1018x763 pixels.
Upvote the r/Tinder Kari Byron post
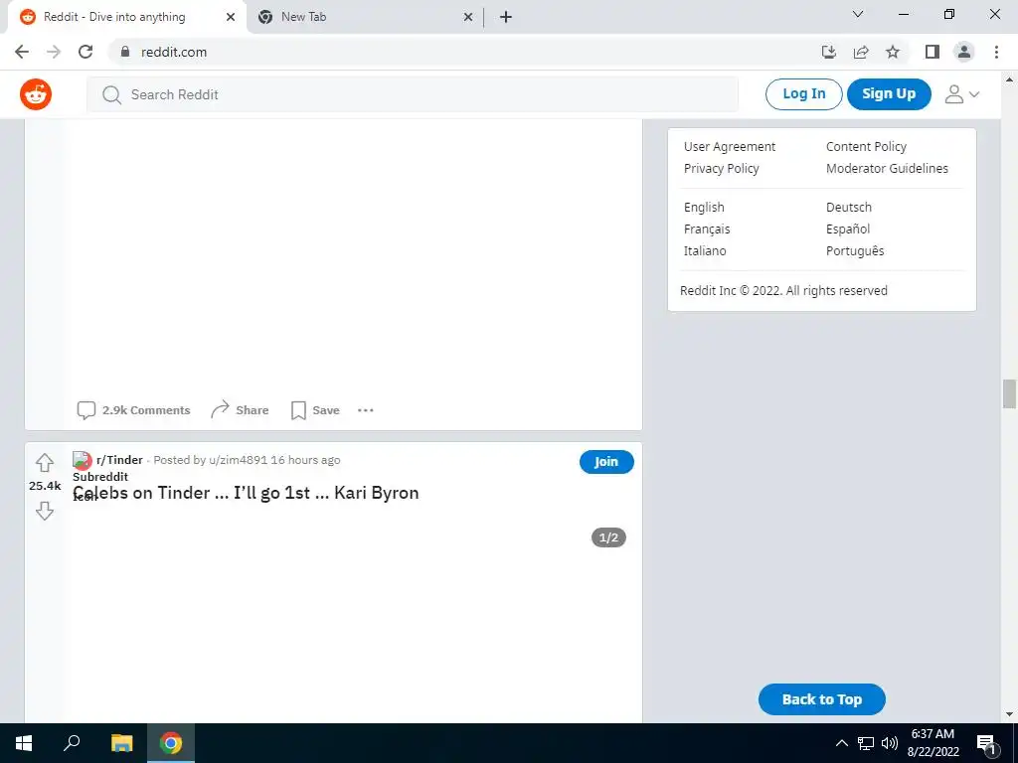tap(44, 463)
